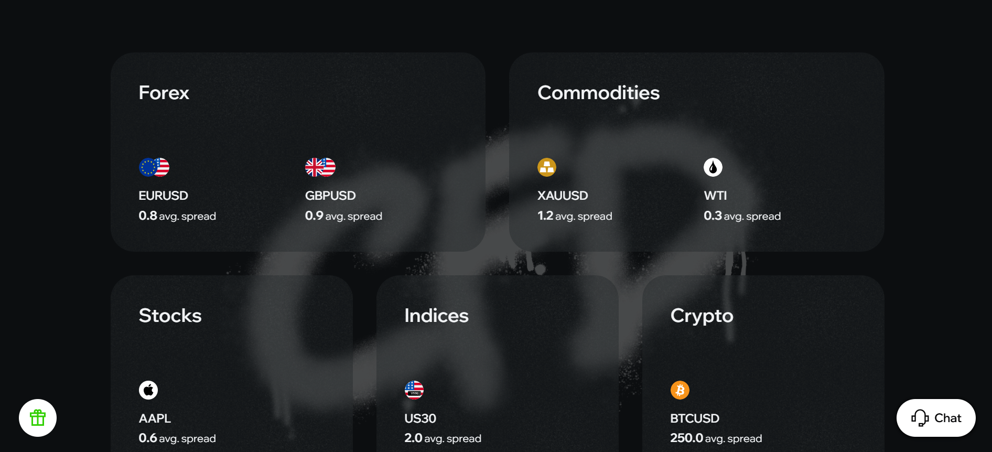Click the BTCUSD symbol label
Screen dimensions: 992x452
pyautogui.click(x=695, y=418)
